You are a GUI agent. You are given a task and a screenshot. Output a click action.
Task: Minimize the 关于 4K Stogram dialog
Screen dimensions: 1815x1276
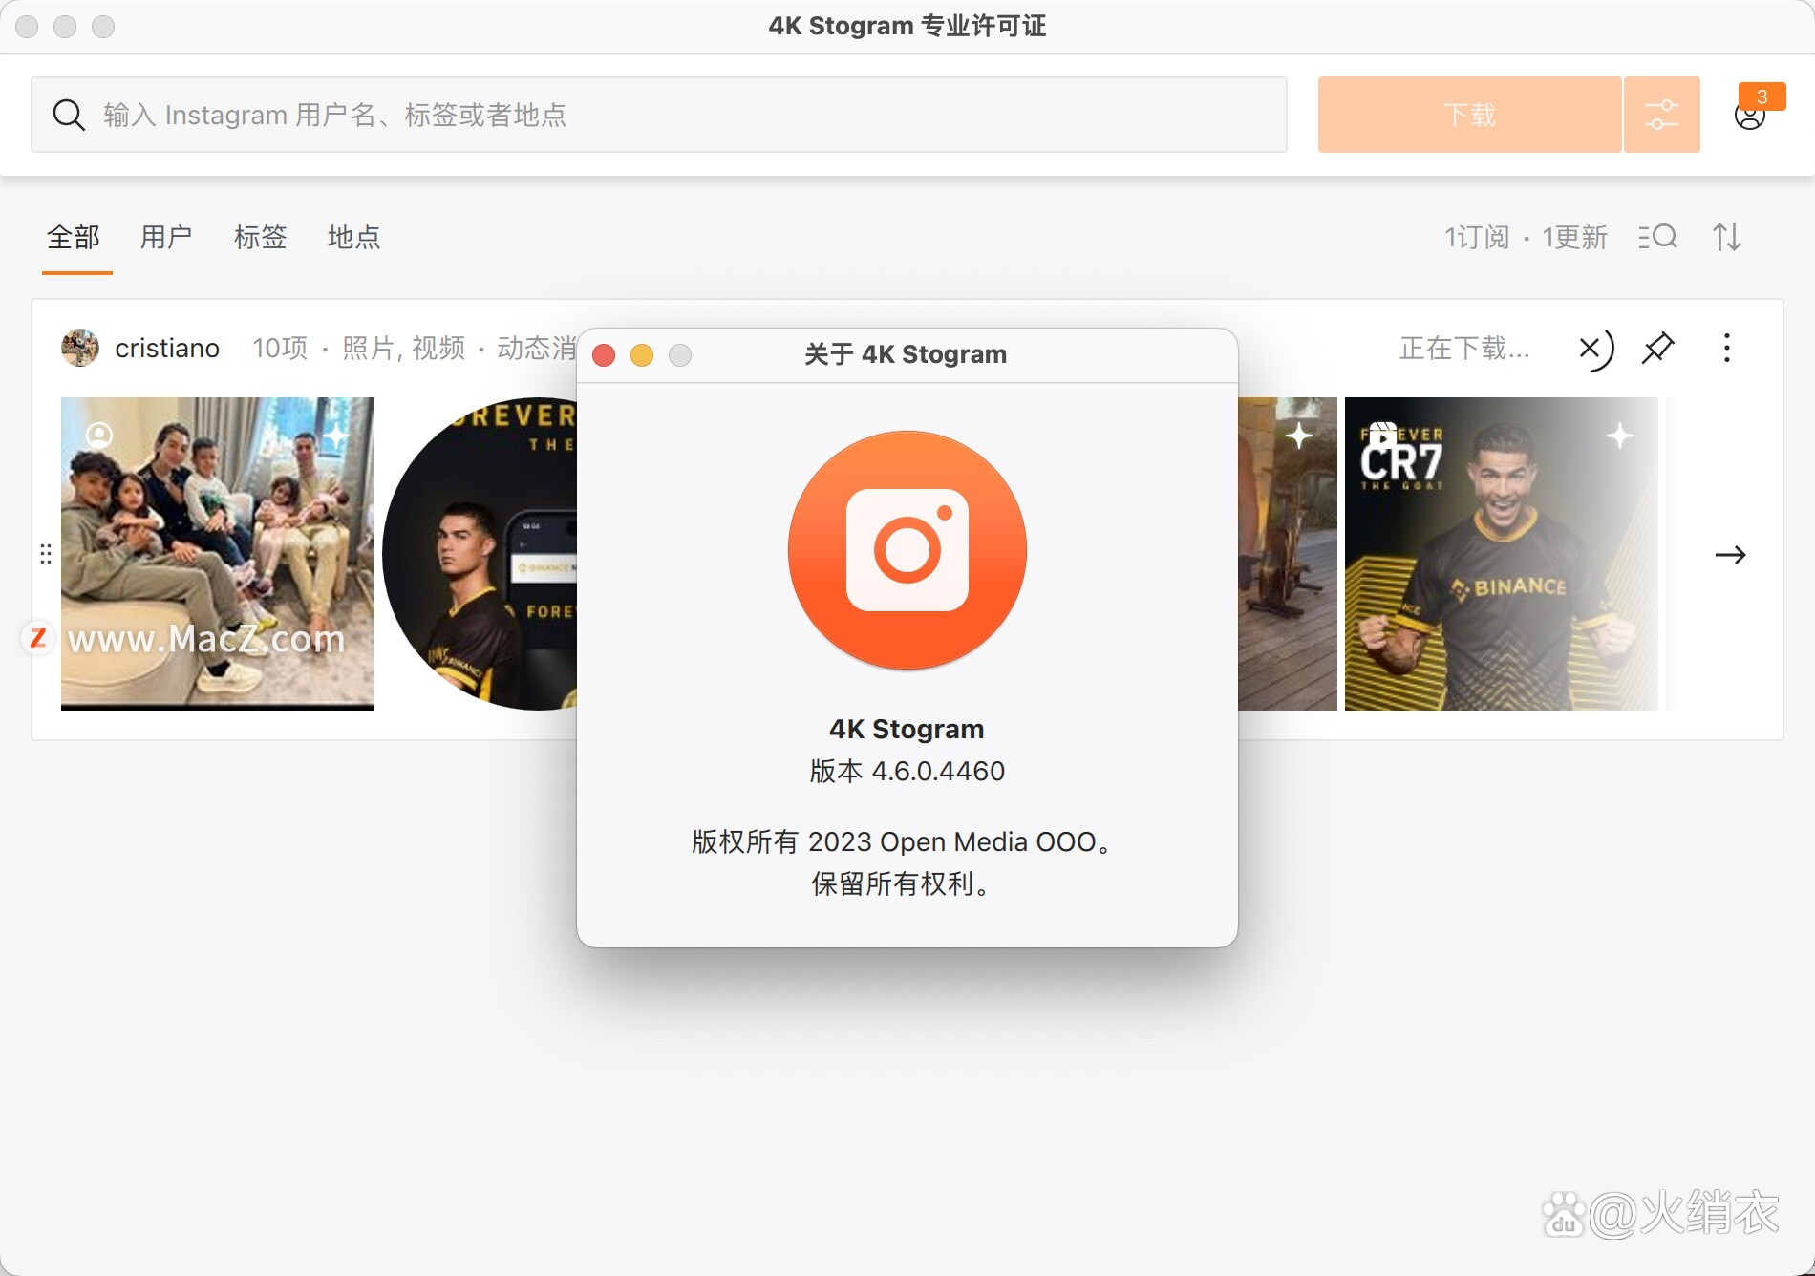point(642,355)
